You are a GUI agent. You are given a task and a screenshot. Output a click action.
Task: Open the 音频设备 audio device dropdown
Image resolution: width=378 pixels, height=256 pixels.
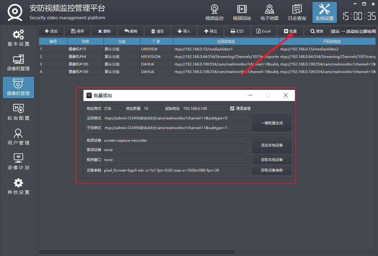click(x=177, y=150)
